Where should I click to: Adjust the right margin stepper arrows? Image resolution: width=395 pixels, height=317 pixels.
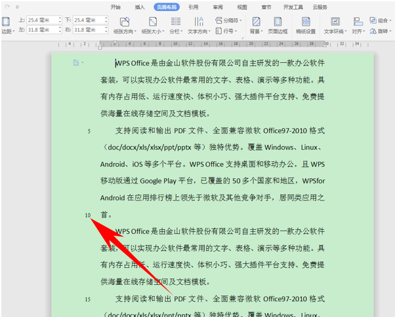click(x=106, y=30)
